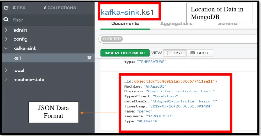The image size is (261, 136).
Task: Click the type value "ACTUATOR"
Action: click(x=148, y=121)
